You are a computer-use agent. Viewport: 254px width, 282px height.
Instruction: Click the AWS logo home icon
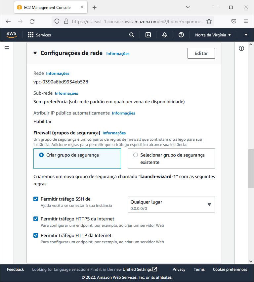(11, 35)
